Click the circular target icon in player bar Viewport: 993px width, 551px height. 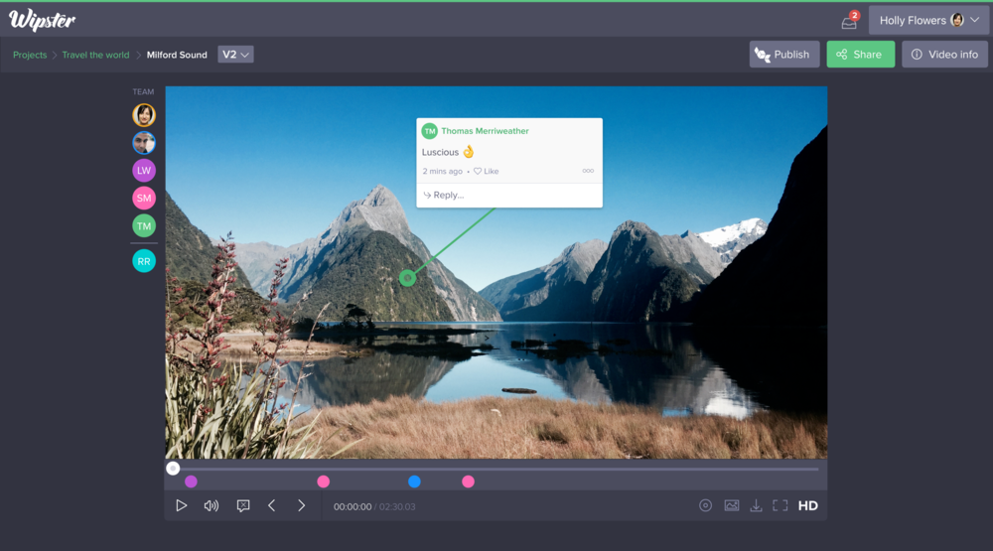[x=705, y=505]
